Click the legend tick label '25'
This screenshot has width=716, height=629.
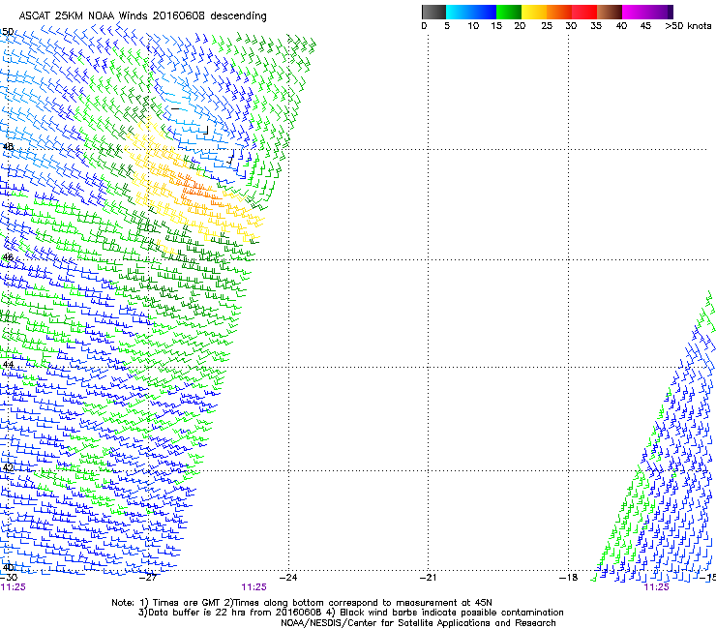547,26
